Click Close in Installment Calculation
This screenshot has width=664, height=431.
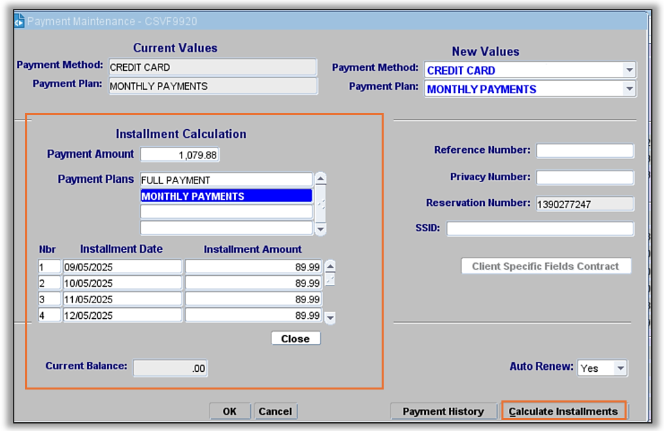click(295, 339)
